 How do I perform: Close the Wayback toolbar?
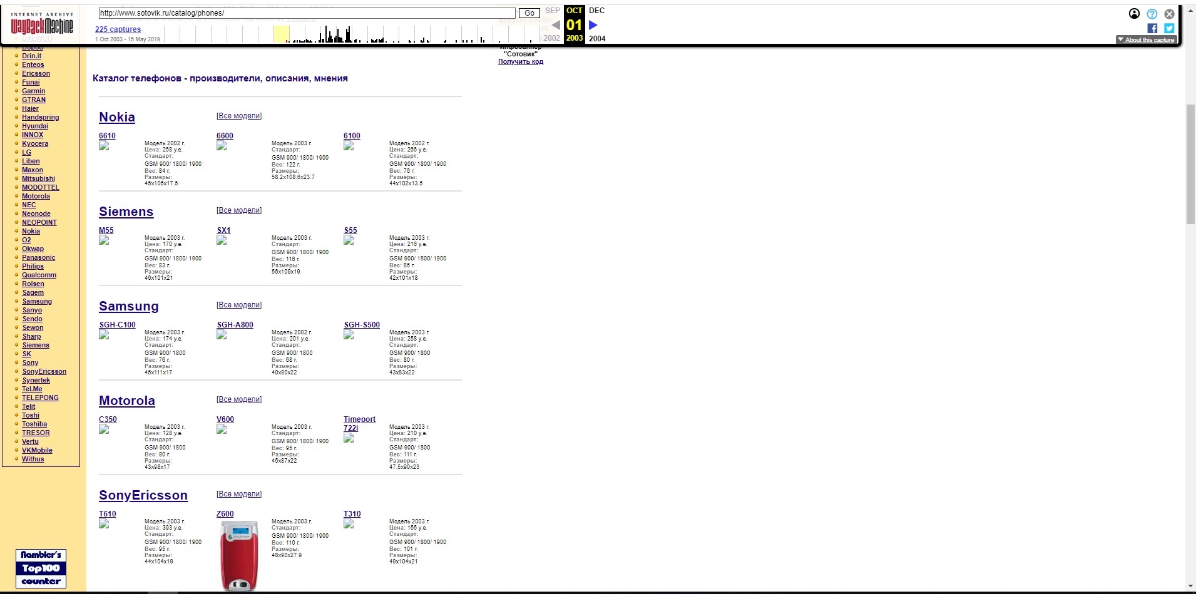1169,14
